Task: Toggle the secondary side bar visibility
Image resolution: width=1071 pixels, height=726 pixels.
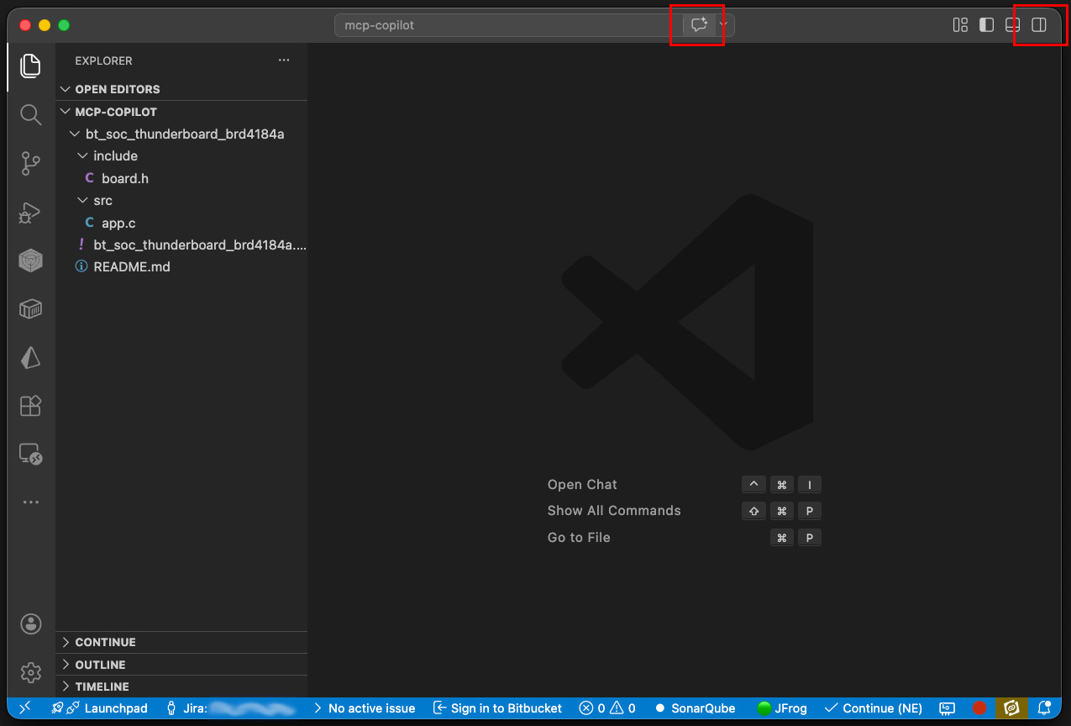Action: [1039, 25]
